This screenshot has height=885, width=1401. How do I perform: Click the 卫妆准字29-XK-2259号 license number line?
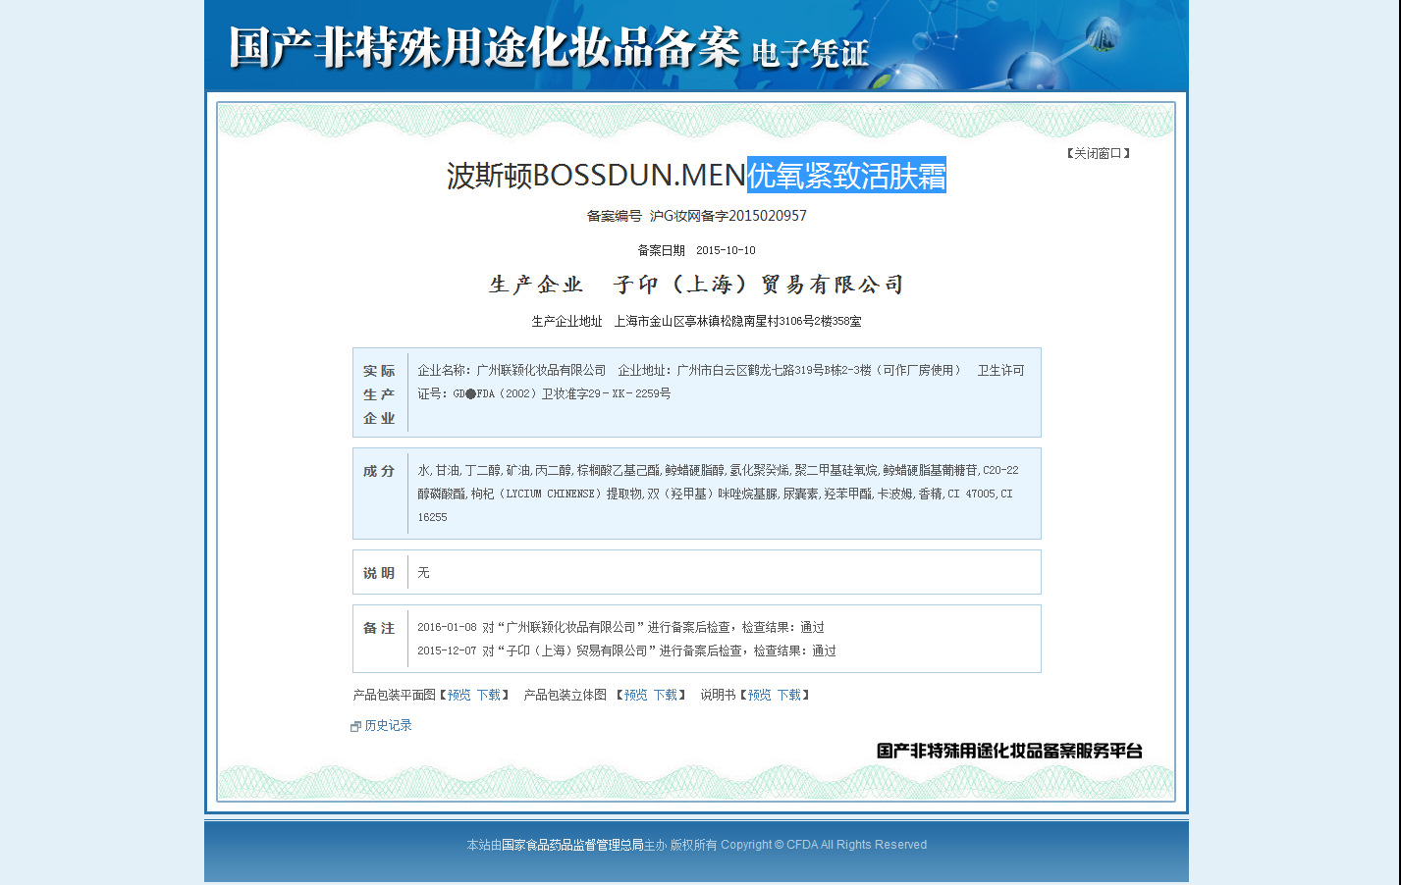[x=544, y=394]
